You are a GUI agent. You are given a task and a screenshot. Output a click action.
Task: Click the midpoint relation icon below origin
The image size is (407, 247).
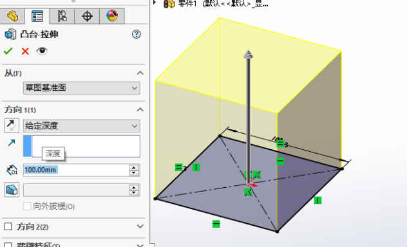point(248,192)
